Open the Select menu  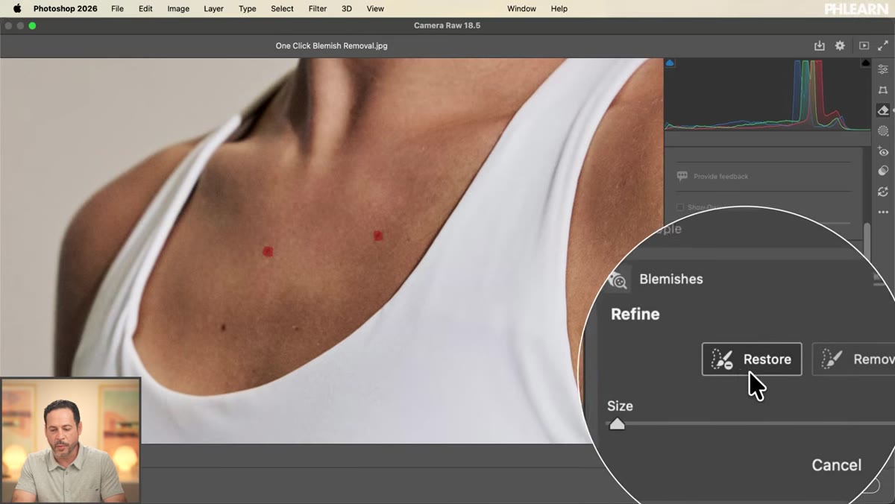pos(282,9)
